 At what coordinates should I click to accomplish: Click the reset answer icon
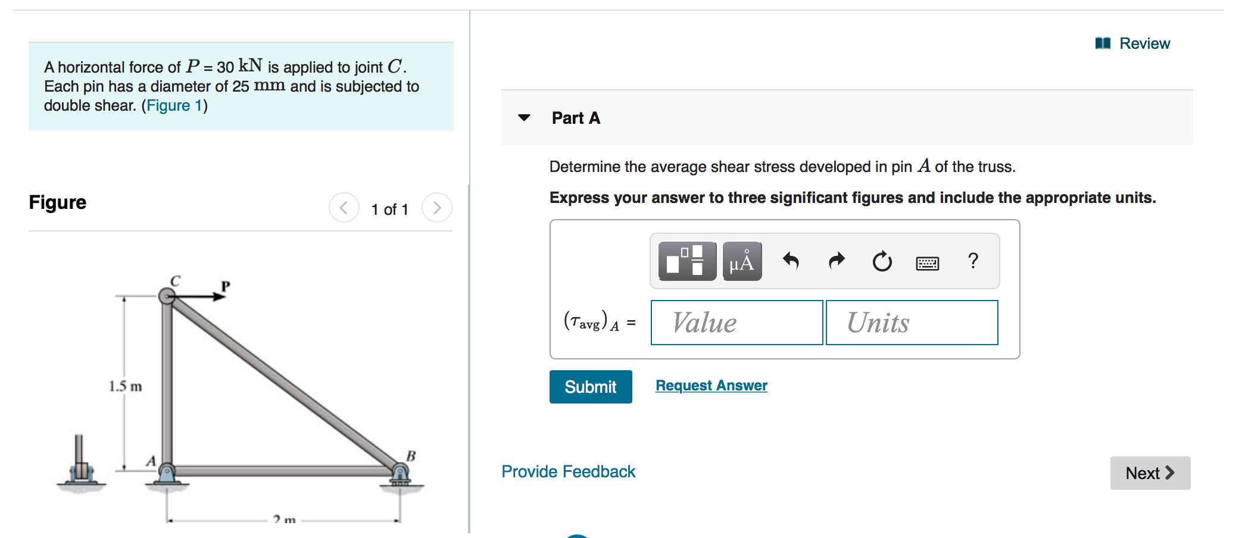881,261
